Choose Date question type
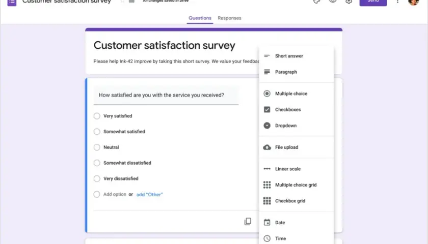This screenshot has height=244, width=428. coord(297,223)
